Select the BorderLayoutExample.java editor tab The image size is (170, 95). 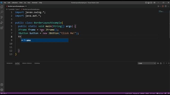(x=16, y=6)
